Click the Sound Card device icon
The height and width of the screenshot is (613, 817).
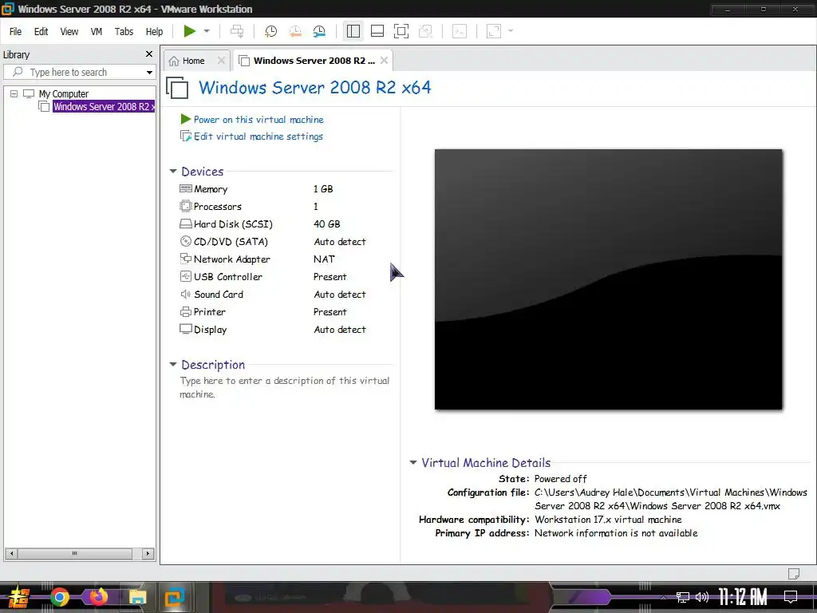(x=185, y=294)
